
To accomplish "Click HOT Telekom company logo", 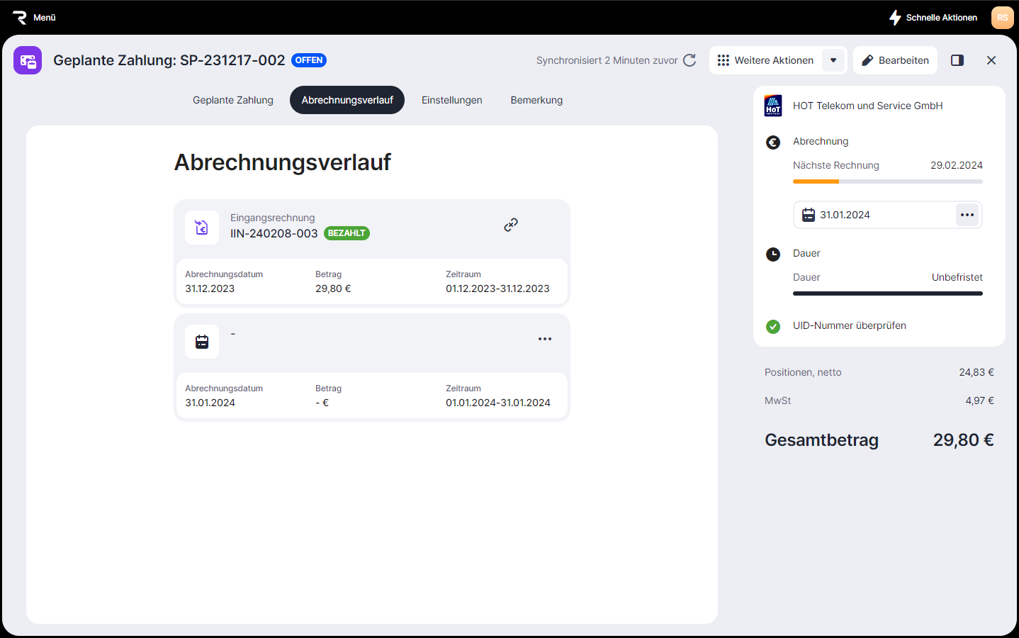I will pos(773,106).
